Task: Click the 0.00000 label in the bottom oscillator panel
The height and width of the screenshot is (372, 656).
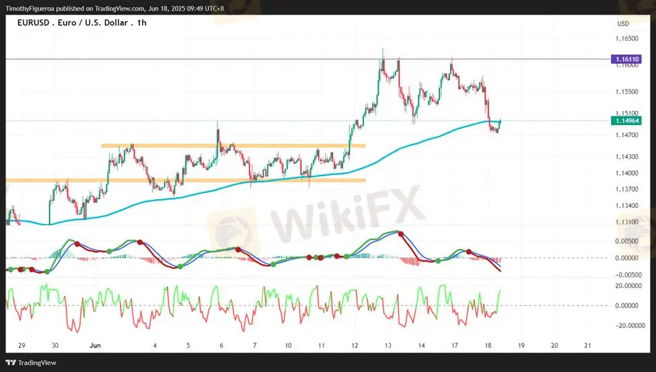Action: pyautogui.click(x=626, y=306)
